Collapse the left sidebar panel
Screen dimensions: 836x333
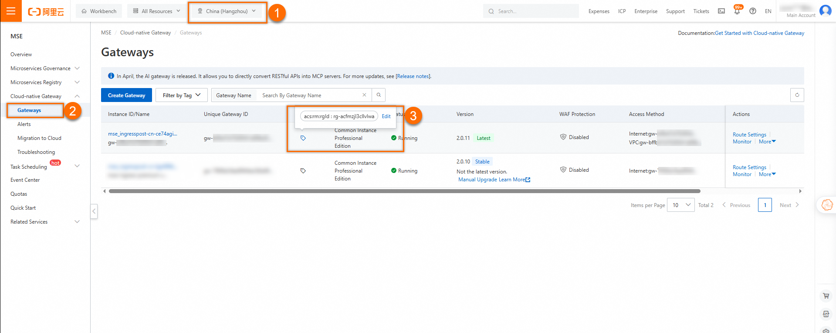(x=94, y=211)
